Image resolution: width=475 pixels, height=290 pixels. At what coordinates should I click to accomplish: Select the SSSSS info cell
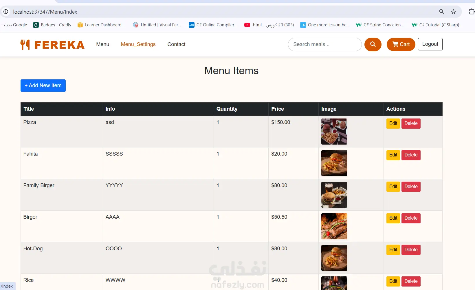[x=158, y=163]
